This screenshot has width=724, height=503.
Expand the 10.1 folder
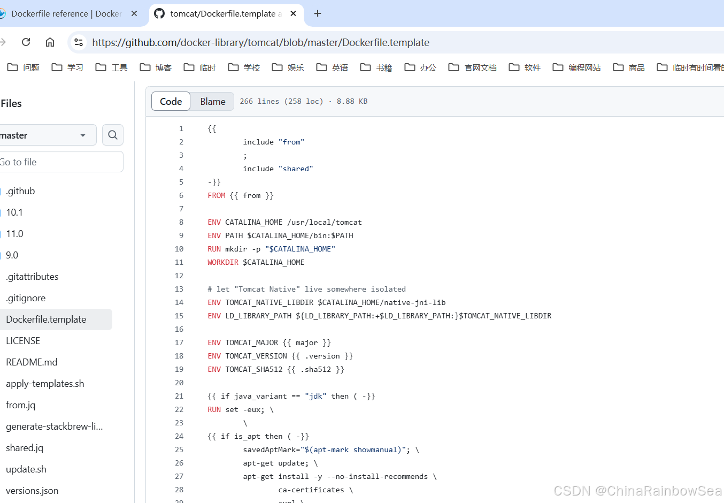click(x=14, y=212)
